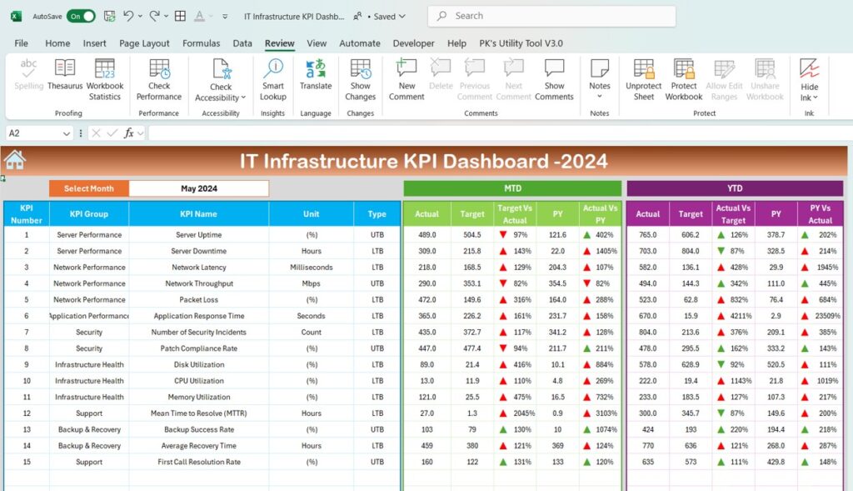Go to Next Comment
Screen dimensions: 853x491
pyautogui.click(x=513, y=79)
